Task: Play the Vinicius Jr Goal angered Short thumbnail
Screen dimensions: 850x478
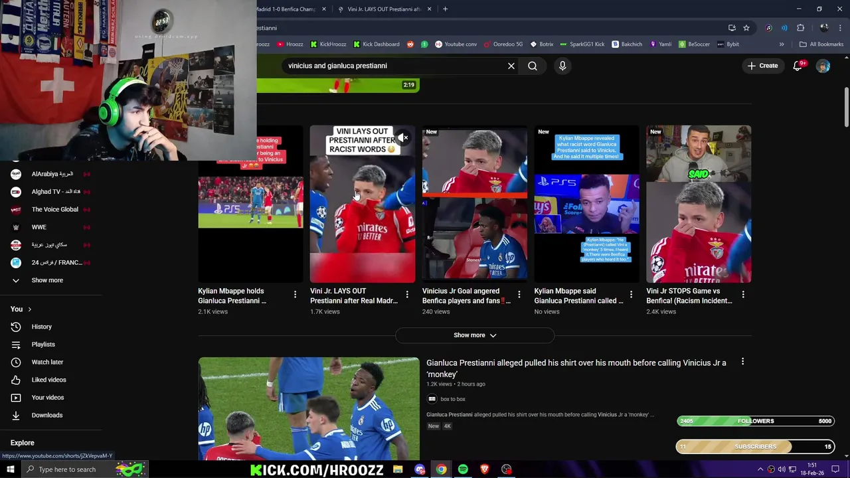Action: (x=475, y=204)
